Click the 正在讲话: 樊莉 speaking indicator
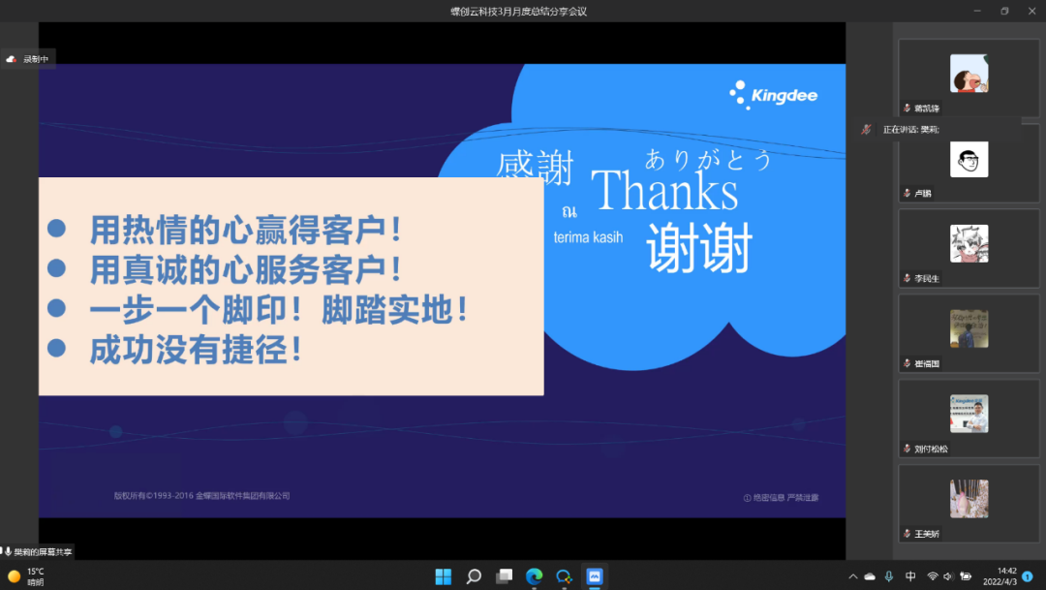 pos(911,130)
